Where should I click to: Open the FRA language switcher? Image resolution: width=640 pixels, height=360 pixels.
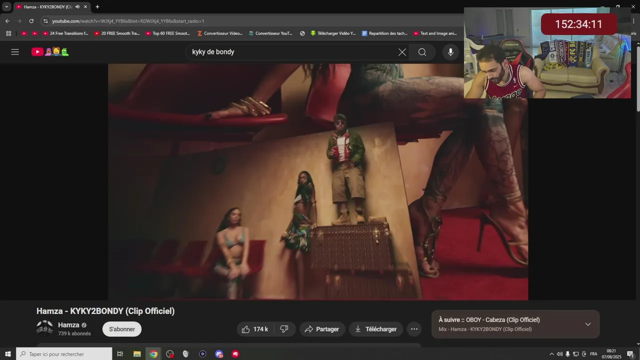(x=593, y=354)
